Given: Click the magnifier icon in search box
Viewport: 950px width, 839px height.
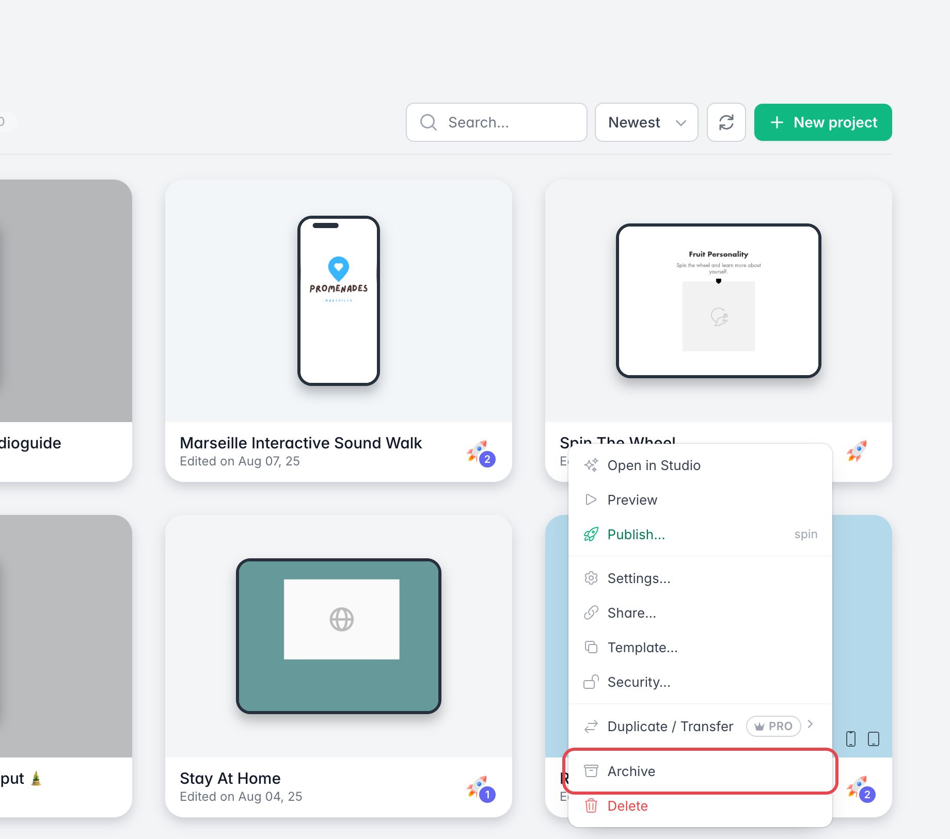Looking at the screenshot, I should coord(429,122).
